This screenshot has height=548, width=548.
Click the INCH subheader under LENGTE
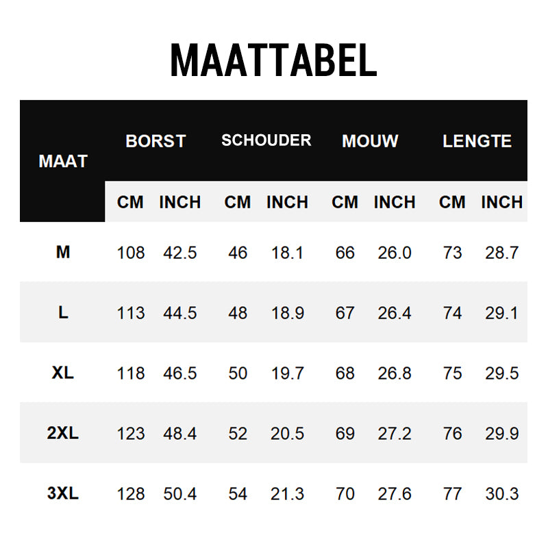(501, 203)
